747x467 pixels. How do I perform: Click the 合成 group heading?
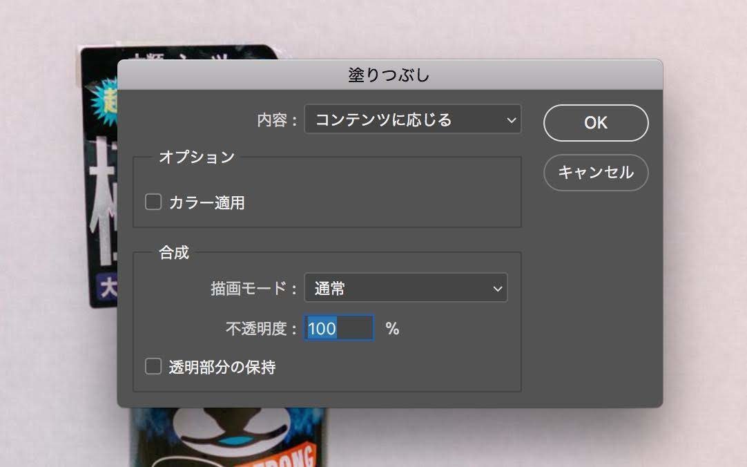pos(174,252)
